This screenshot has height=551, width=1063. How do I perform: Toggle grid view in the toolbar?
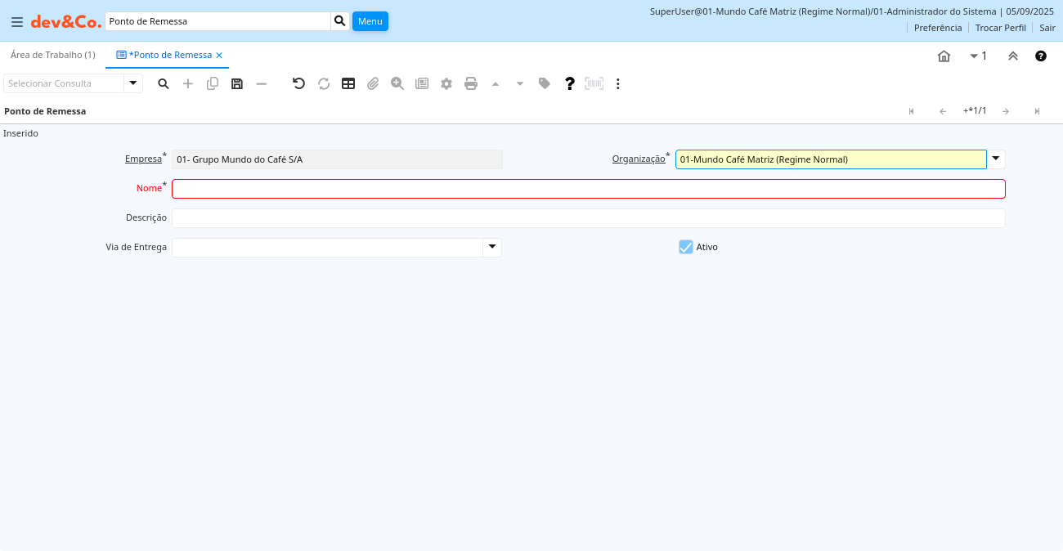click(348, 83)
